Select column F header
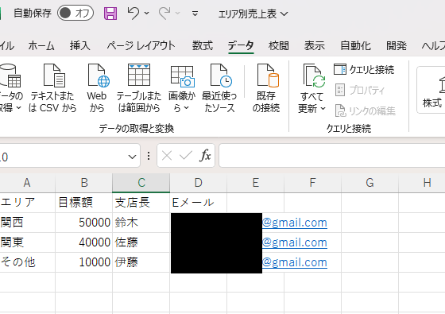This screenshot has height=314, width=445. pyautogui.click(x=313, y=183)
